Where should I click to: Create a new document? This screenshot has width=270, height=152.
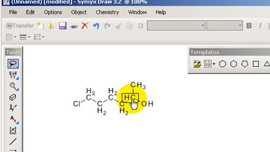(x=40, y=26)
